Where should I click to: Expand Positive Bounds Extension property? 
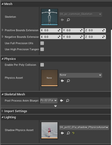(x=3, y=30)
